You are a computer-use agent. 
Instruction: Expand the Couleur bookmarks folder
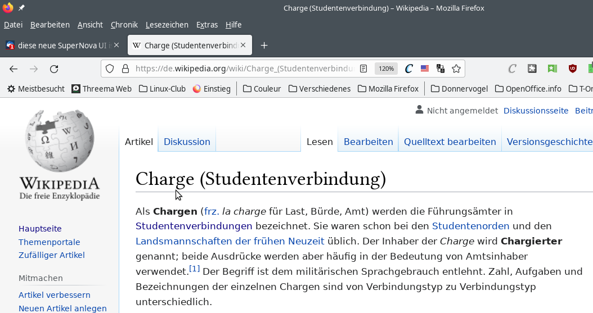coord(262,89)
